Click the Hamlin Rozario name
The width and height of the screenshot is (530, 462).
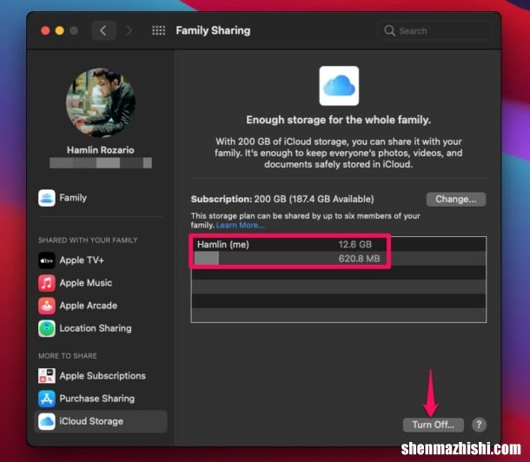(101, 150)
